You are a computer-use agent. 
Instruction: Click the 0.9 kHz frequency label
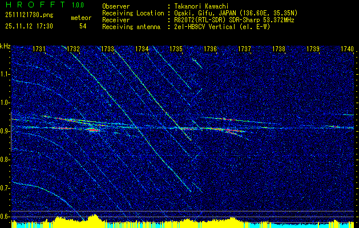6,131
